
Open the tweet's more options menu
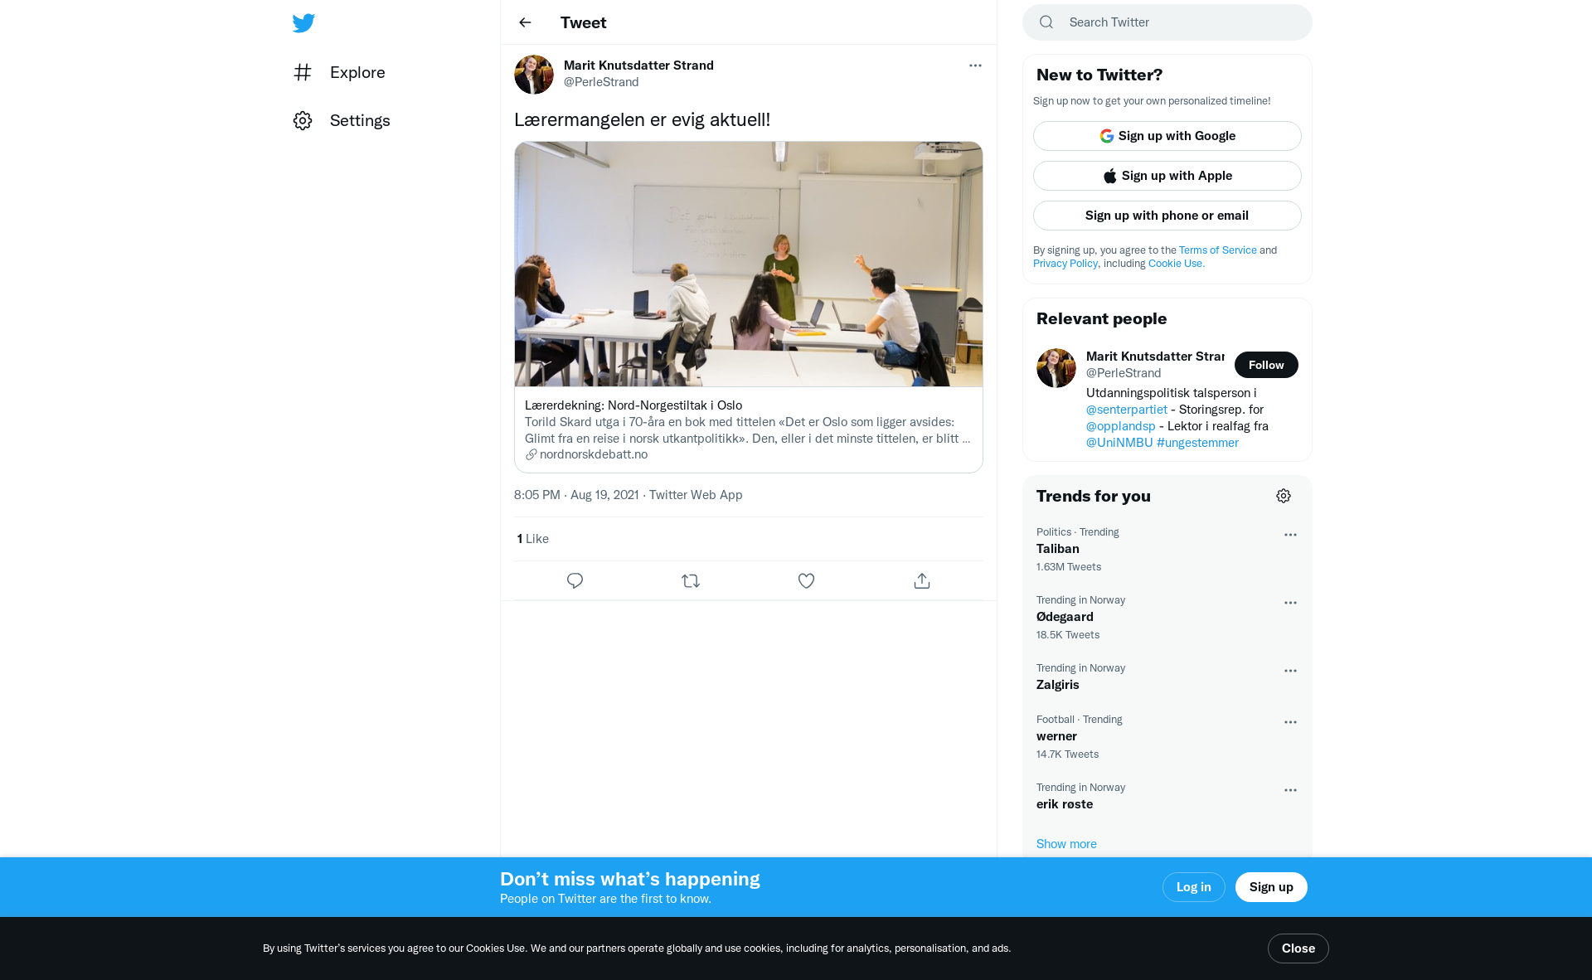click(975, 65)
